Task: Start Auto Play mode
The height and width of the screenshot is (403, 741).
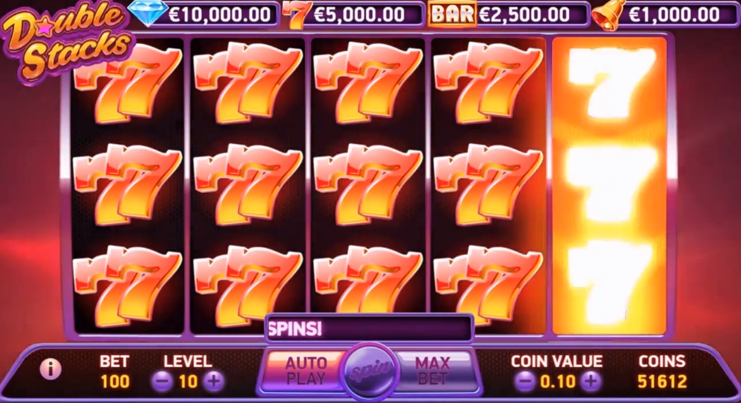Action: [306, 371]
